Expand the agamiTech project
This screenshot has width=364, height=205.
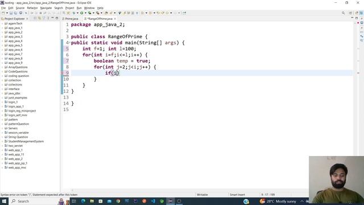coord(2,23)
